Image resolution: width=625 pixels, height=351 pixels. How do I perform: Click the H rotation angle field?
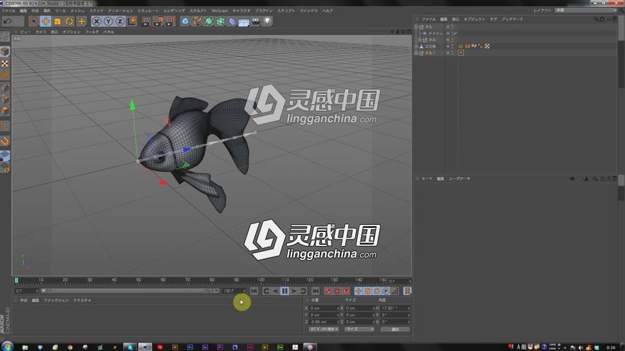point(395,308)
